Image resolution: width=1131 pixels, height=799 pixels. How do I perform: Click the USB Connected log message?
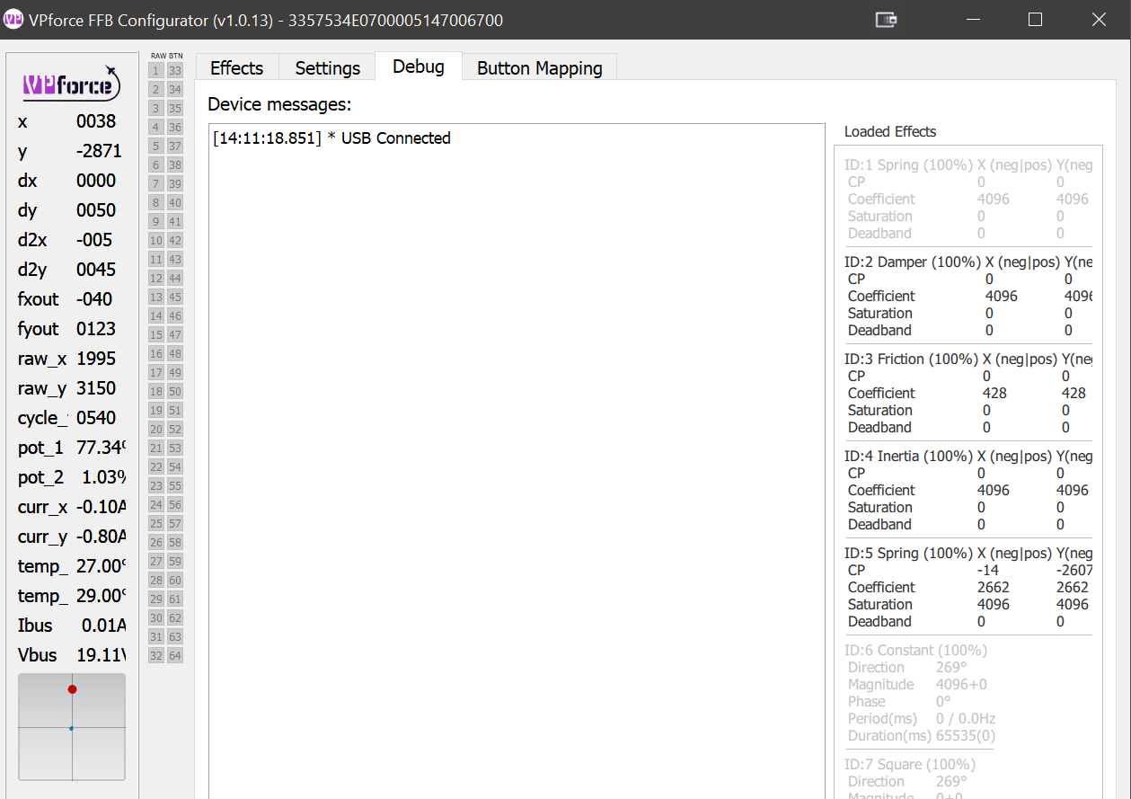tap(331, 138)
